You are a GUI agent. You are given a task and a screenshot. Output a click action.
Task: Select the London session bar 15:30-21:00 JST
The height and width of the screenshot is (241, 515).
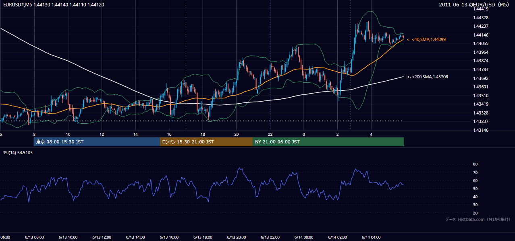206,142
